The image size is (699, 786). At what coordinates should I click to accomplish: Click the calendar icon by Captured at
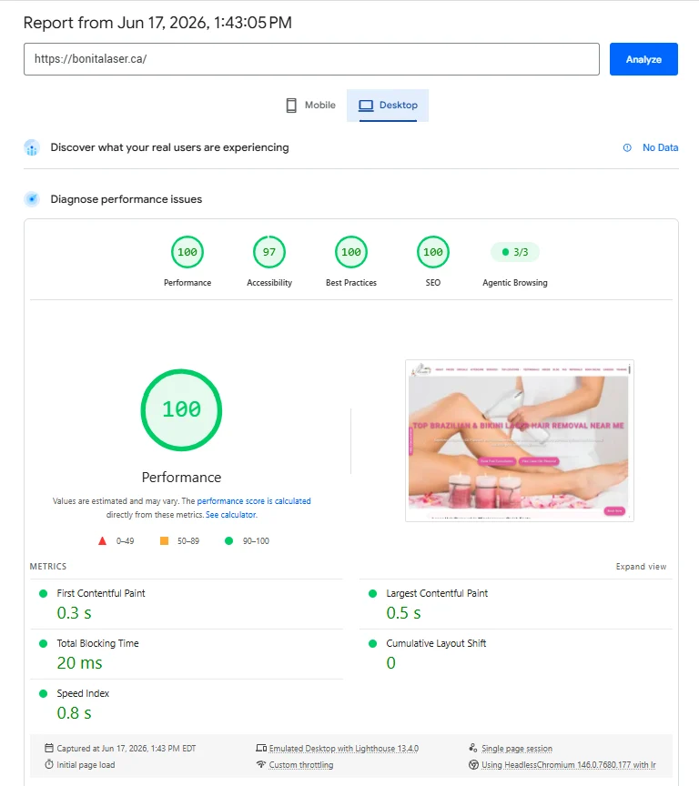pos(48,748)
